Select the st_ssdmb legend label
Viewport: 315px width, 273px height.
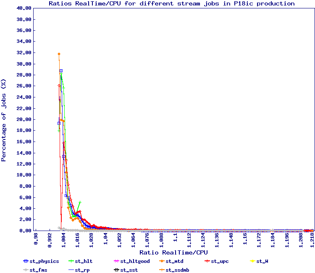coord(177,270)
